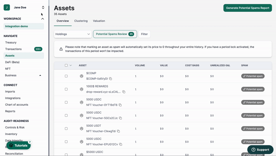
Task: Open the Tutorials widget
Action: [19, 145]
